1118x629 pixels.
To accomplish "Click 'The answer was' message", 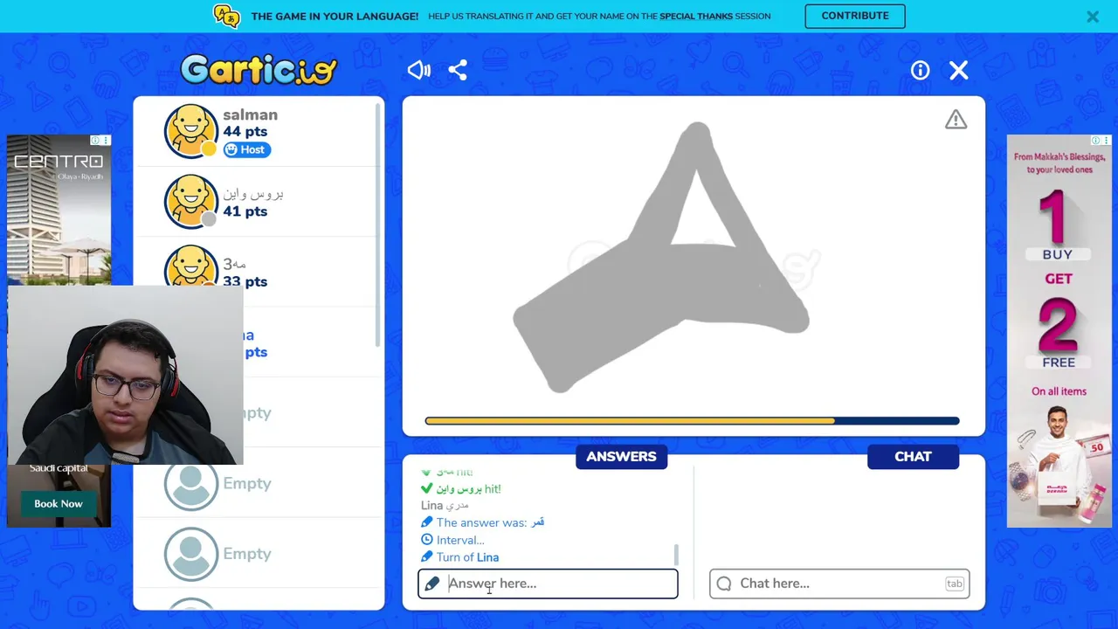I will coord(490,522).
